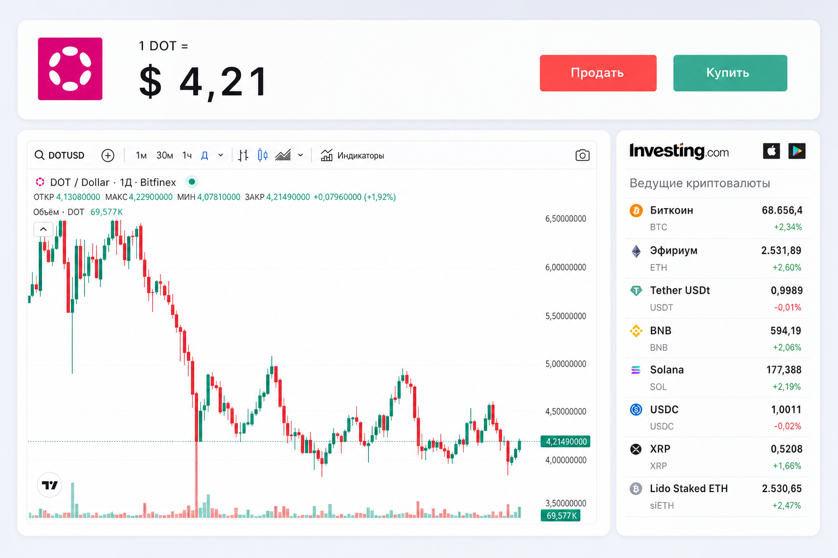
Task: Open the Биткоин row in crypto list
Action: click(x=716, y=219)
